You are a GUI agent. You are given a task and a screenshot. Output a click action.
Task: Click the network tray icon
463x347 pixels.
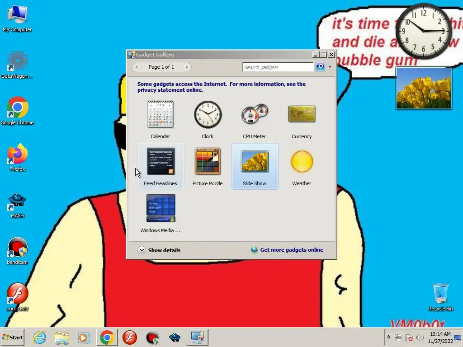398,337
